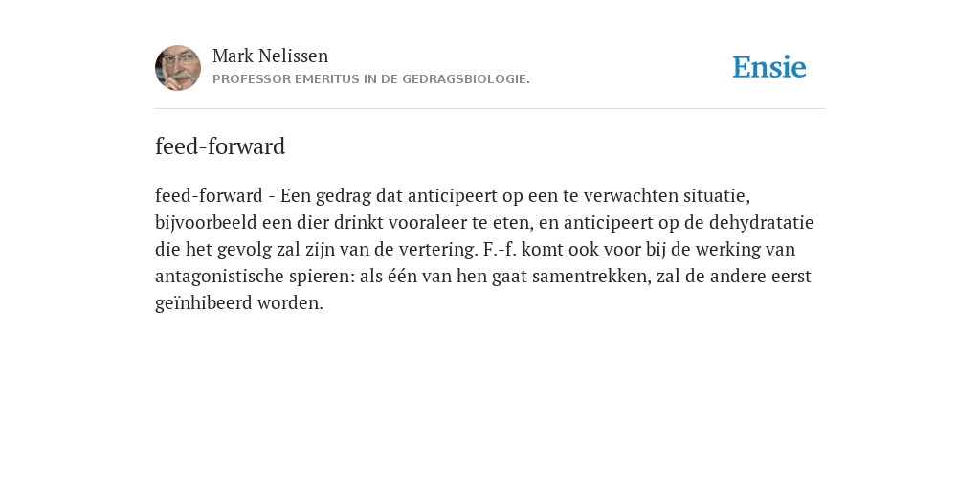Viewport: 980px width, 490px height.
Task: Click the word 'drinkt' in the definition
Action: pos(358,222)
